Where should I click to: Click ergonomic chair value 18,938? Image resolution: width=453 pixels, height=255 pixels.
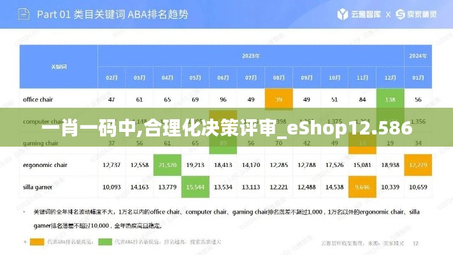(x=391, y=165)
